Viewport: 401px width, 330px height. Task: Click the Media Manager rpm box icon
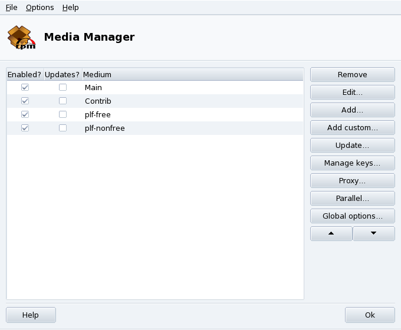tap(21, 37)
